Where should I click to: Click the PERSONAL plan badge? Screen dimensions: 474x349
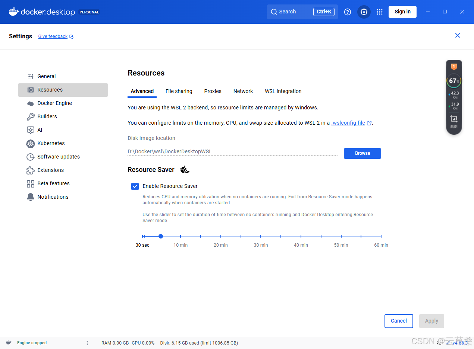89,12
